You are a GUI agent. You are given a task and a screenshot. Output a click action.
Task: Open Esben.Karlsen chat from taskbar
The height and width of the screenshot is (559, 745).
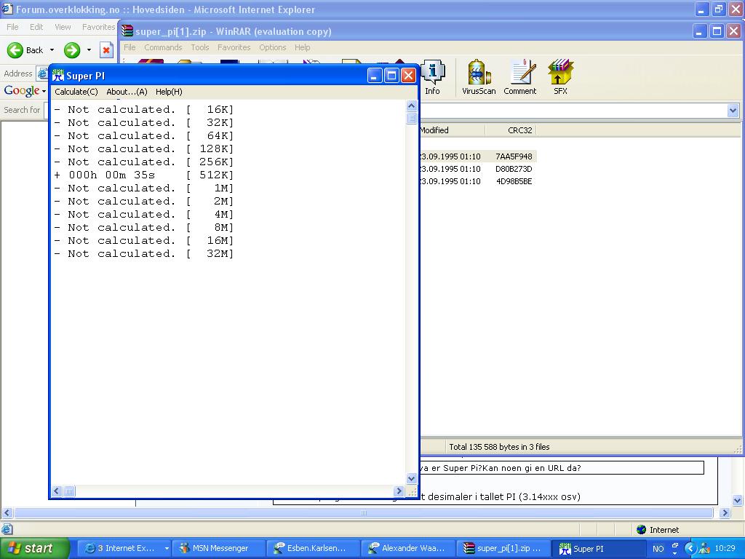[313, 548]
